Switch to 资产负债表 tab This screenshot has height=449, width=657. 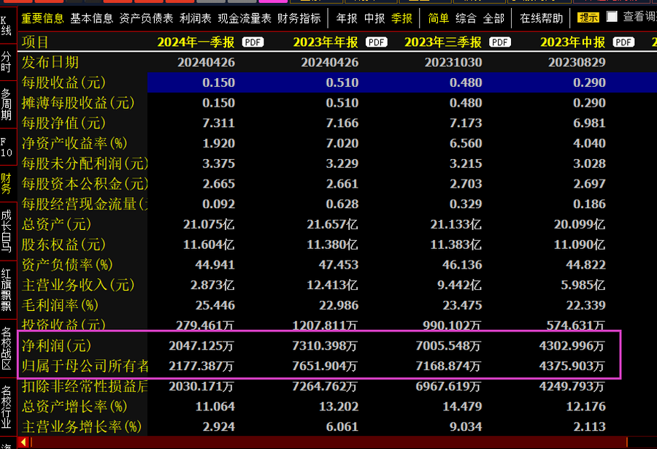pyautogui.click(x=146, y=18)
